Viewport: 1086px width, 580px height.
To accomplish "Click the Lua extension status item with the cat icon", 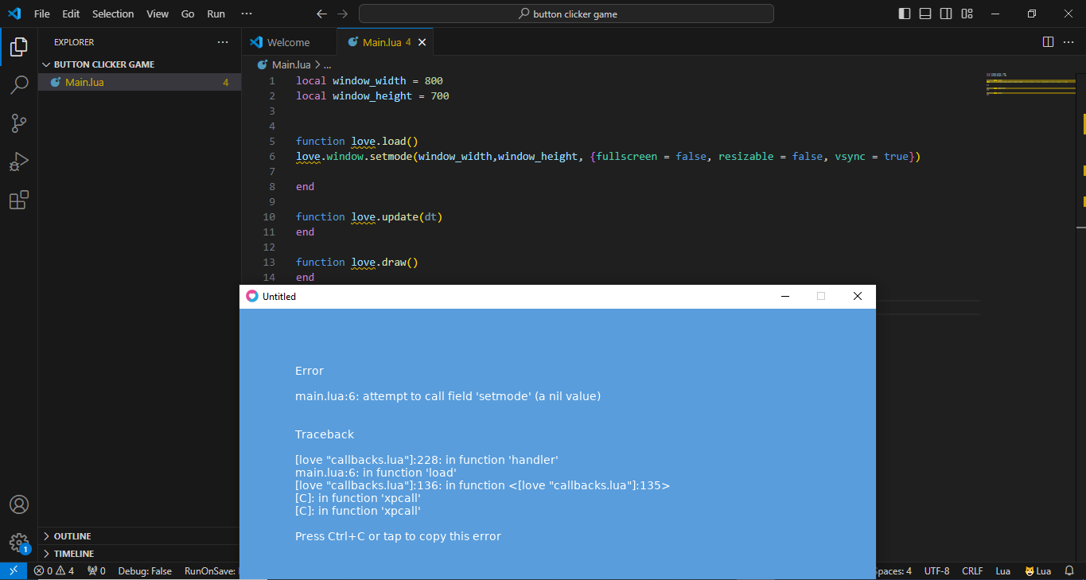I will click(1037, 571).
